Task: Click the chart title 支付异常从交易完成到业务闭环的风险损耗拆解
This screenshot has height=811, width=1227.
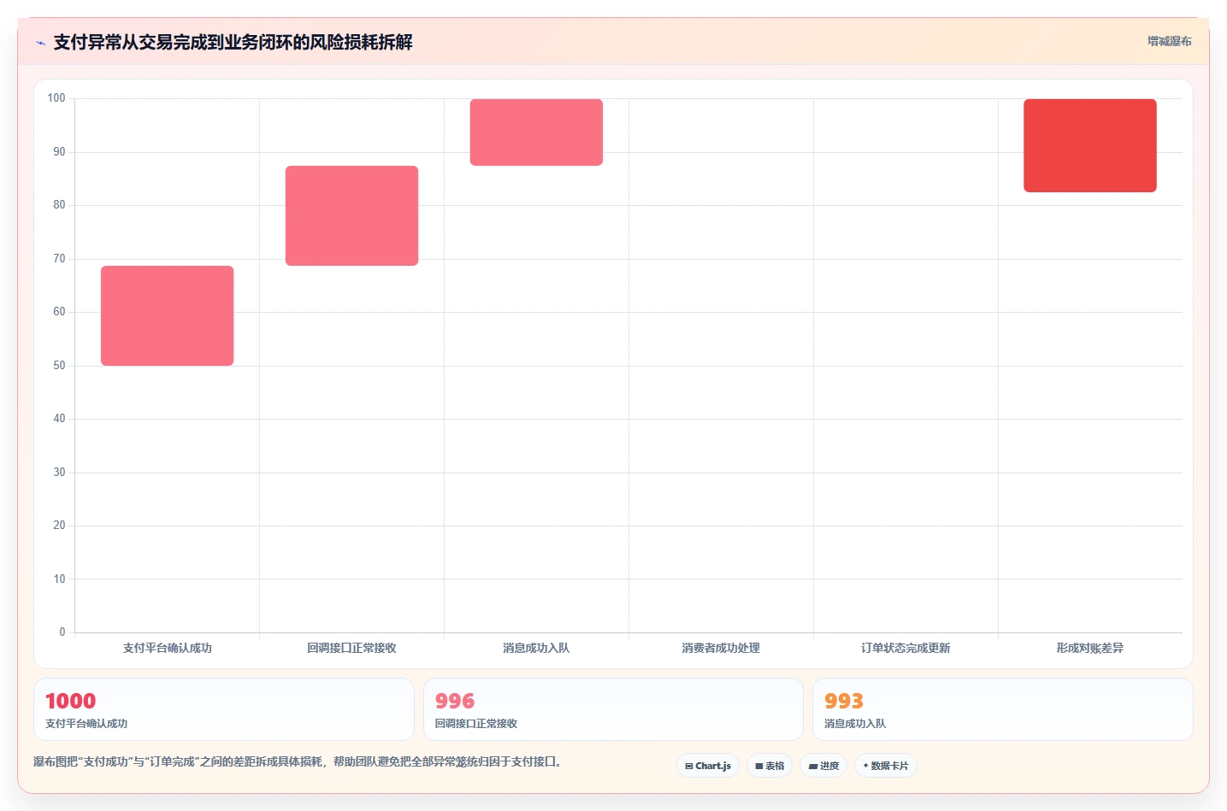Action: tap(233, 42)
